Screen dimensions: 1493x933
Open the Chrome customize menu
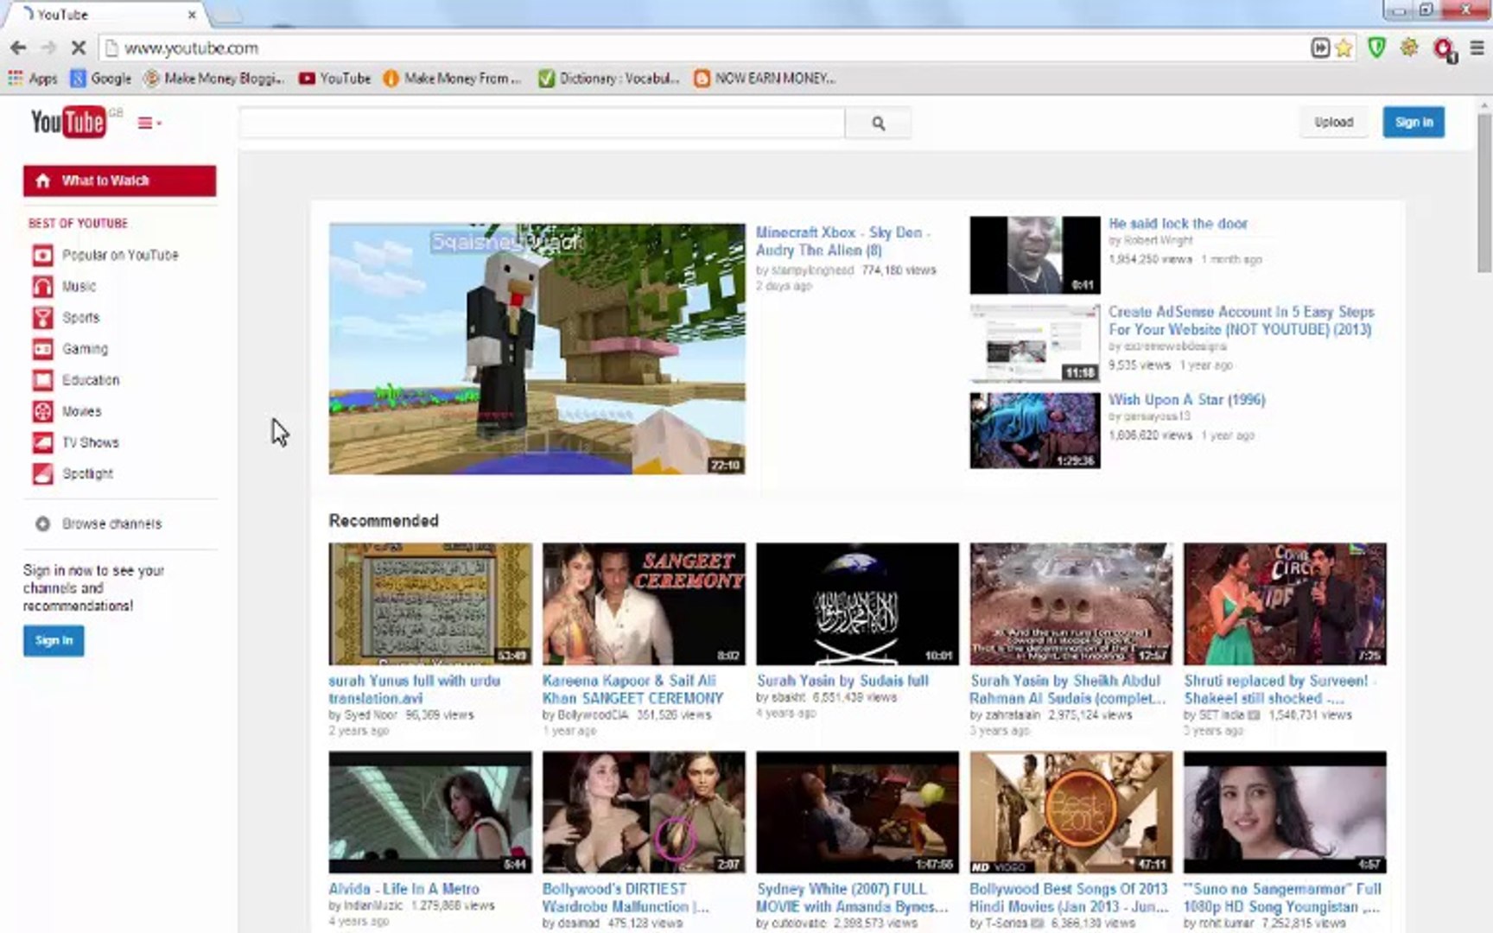point(1475,48)
